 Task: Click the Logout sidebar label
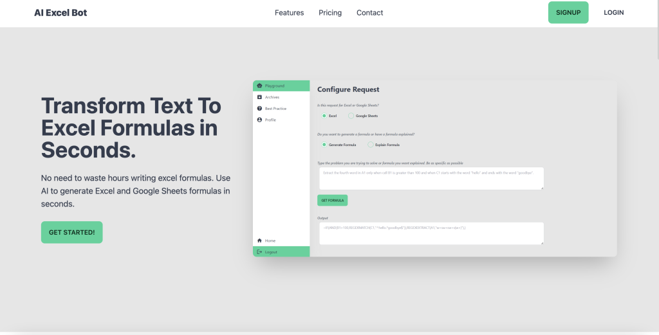271,252
